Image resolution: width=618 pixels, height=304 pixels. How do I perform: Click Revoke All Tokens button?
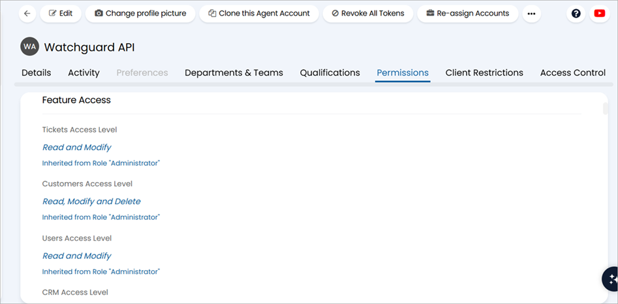pos(368,14)
